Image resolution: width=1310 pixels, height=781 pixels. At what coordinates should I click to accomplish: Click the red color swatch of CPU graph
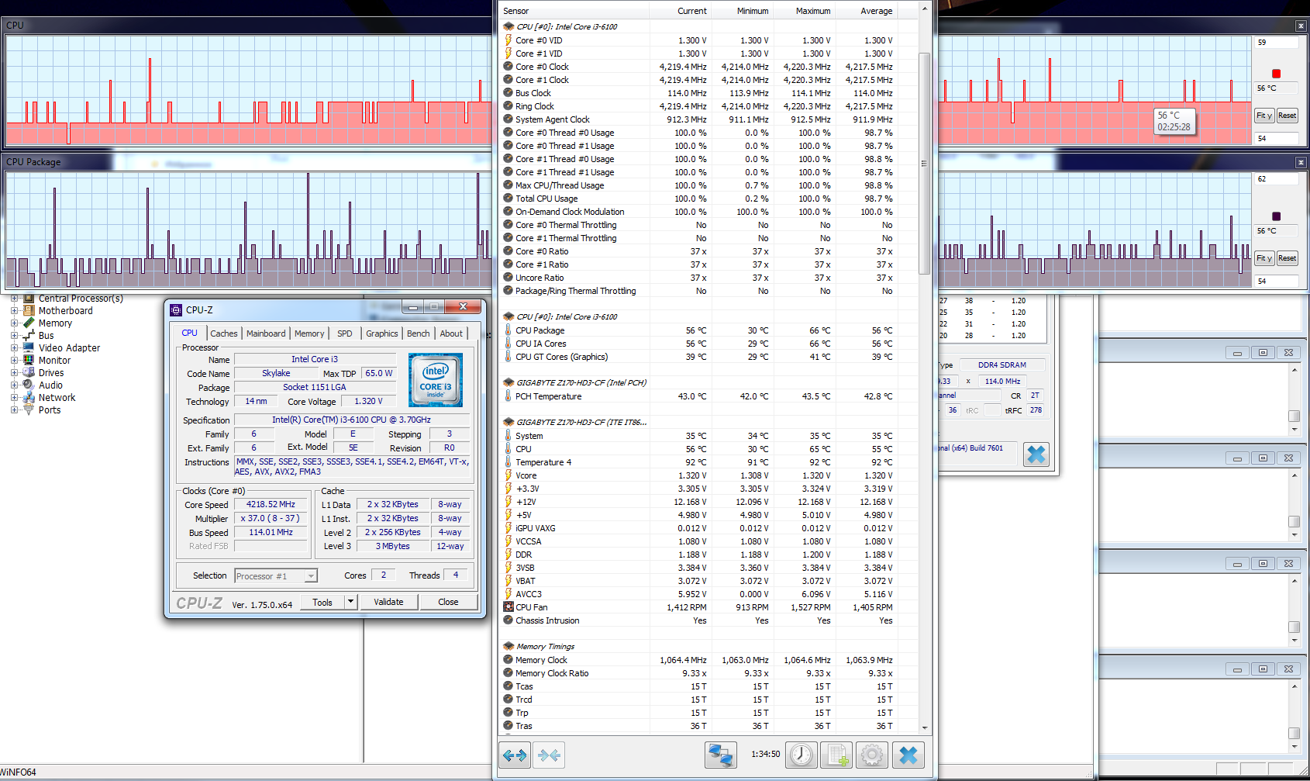1277,74
